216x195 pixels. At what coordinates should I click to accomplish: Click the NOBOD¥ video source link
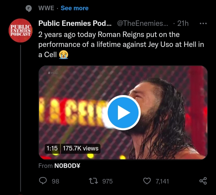point(67,166)
